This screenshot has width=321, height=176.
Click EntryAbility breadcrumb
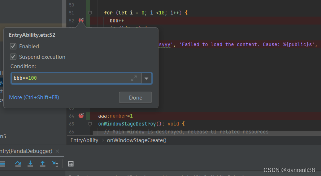(x=84, y=140)
